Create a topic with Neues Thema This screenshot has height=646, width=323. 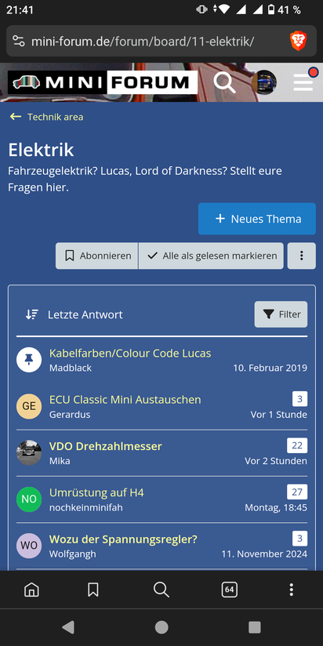click(x=257, y=219)
